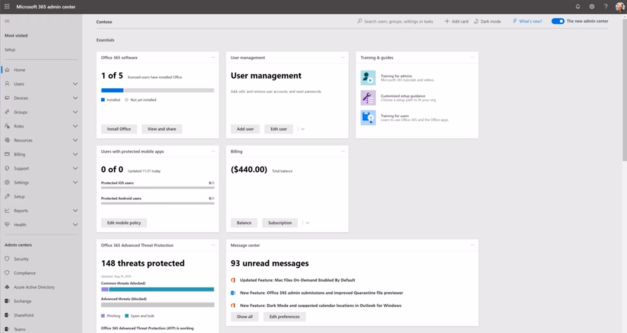Open User management card ellipsis menu
Screen dimensions: 627x333
[x=343, y=57]
